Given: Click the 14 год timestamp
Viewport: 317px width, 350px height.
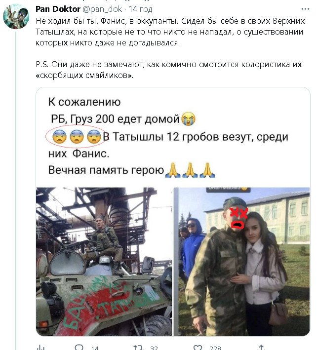Looking at the screenshot, I should [x=140, y=9].
